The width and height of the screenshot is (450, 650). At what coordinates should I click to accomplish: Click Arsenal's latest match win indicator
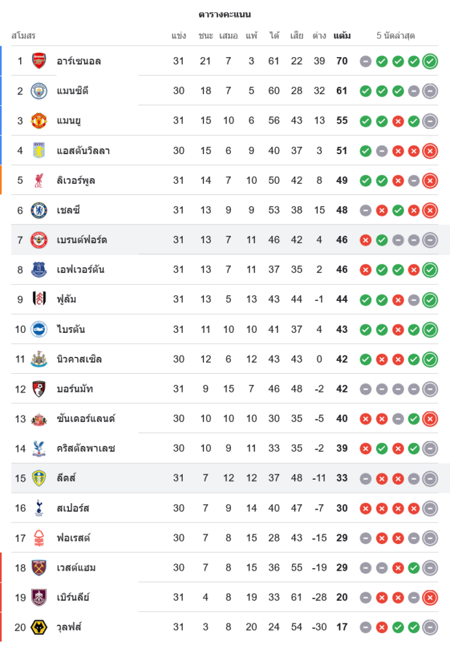[430, 62]
